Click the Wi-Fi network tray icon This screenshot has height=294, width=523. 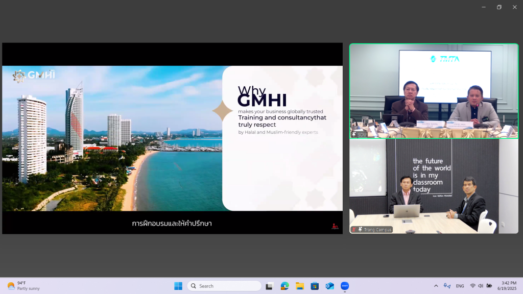[472, 286]
